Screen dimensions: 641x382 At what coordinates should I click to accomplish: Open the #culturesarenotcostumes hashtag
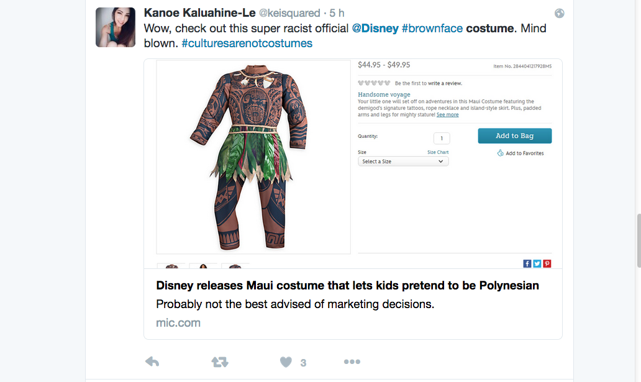[x=247, y=43]
